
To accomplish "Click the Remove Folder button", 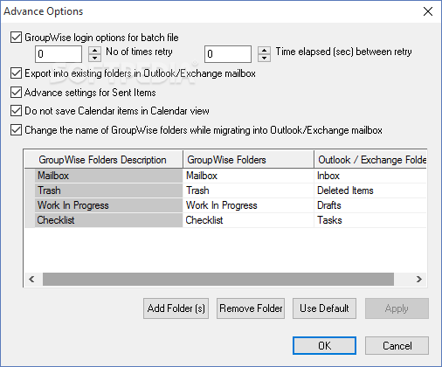I will (251, 308).
